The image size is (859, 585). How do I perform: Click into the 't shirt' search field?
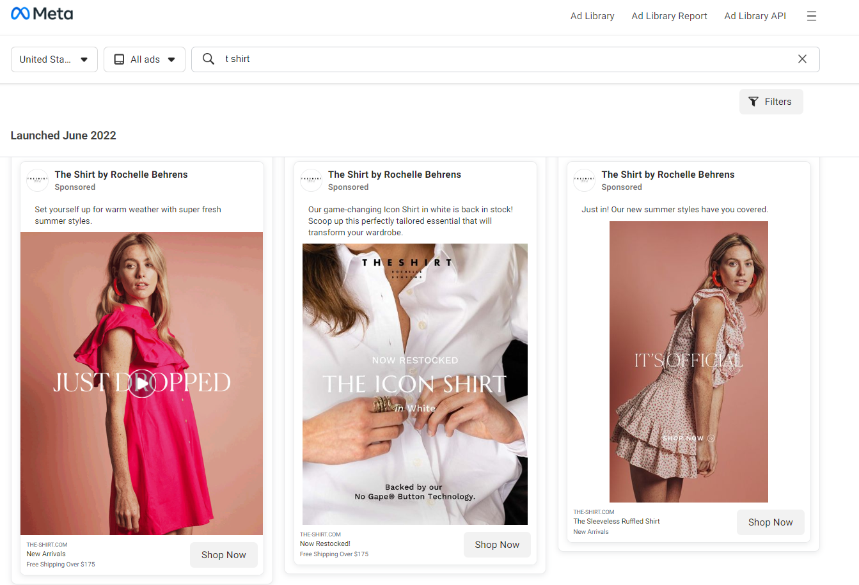click(x=505, y=59)
